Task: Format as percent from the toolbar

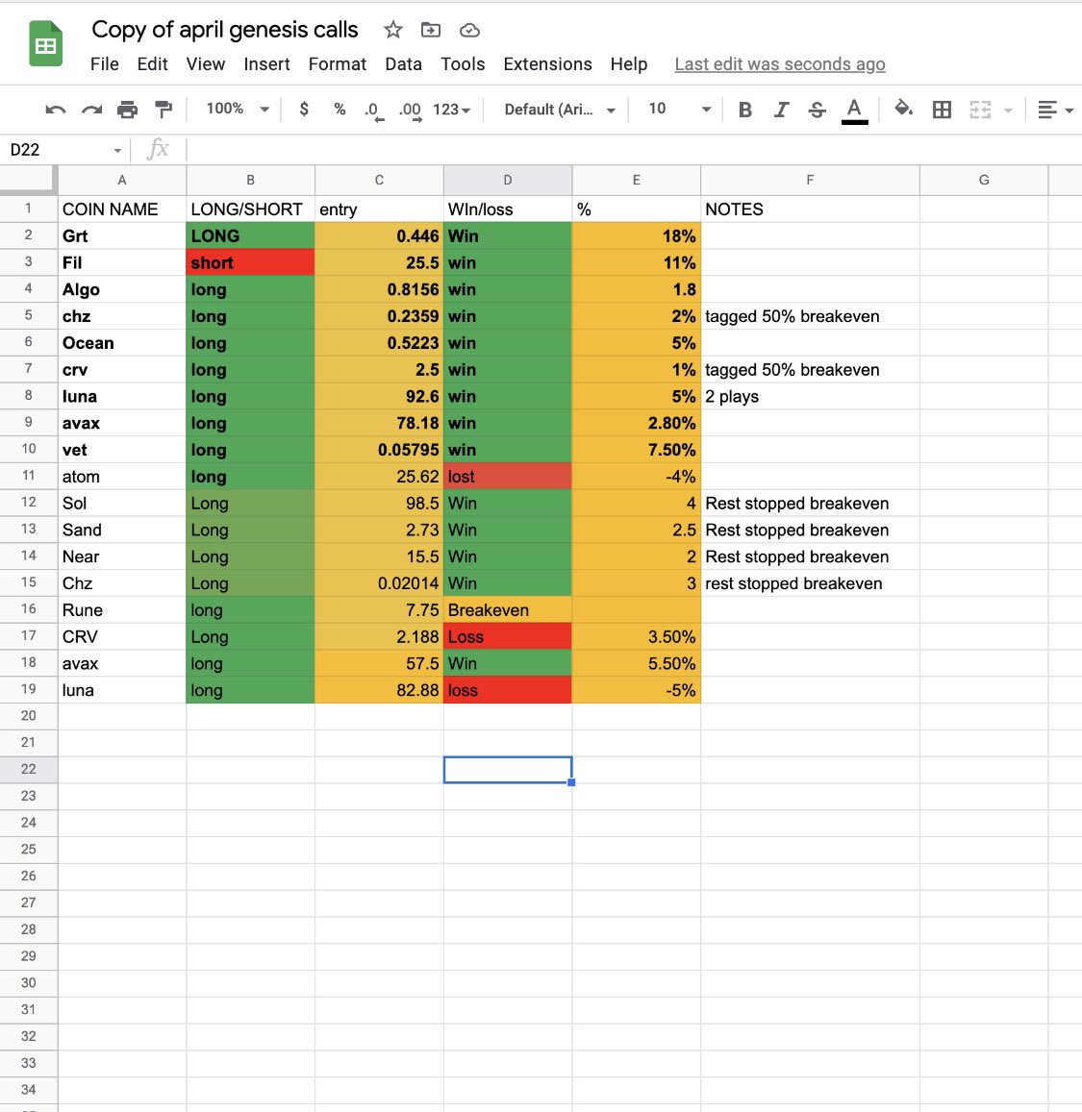Action: [340, 110]
